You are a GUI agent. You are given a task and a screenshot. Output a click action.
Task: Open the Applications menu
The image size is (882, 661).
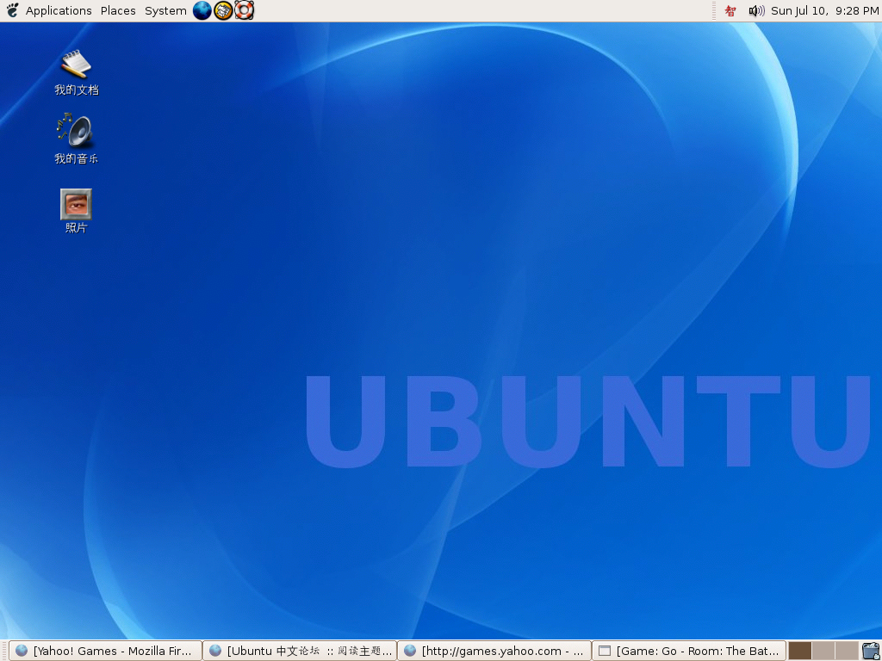pyautogui.click(x=59, y=10)
